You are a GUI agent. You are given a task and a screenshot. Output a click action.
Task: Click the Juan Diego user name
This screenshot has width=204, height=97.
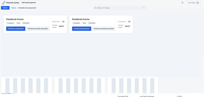click(x=191, y=3)
